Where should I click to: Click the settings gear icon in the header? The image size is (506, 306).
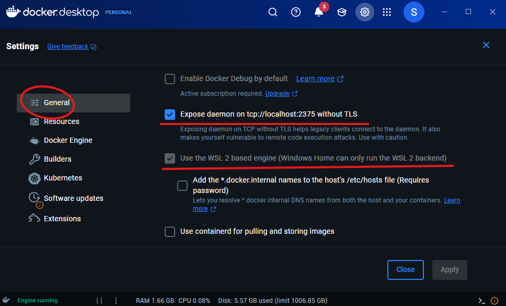[365, 12]
